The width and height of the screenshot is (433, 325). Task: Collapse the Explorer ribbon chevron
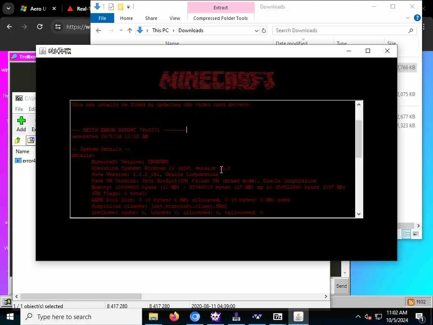(408, 18)
